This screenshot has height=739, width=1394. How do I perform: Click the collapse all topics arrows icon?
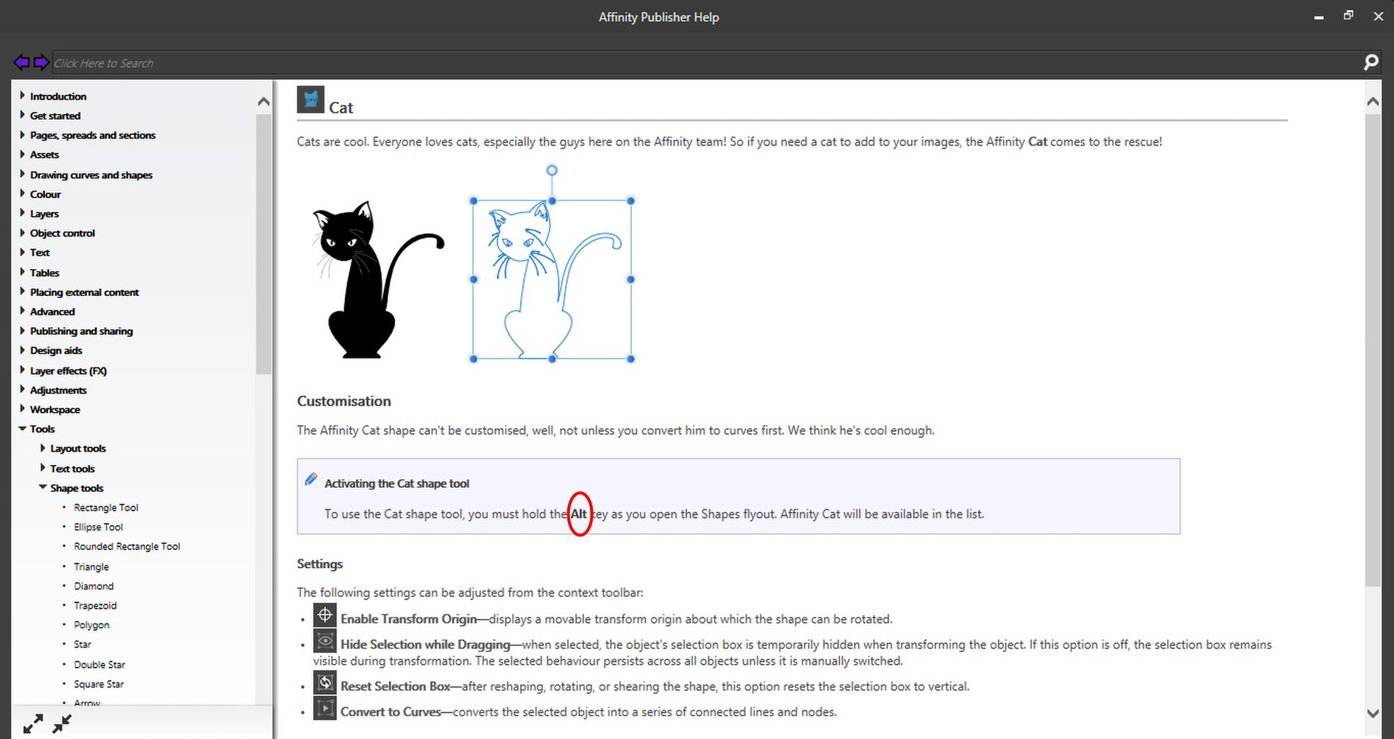pyautogui.click(x=62, y=723)
